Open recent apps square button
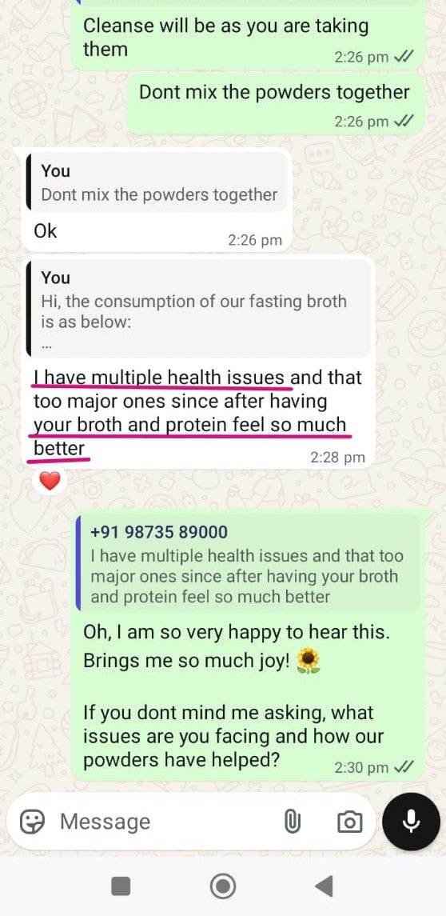This screenshot has height=916, width=446. [x=121, y=886]
